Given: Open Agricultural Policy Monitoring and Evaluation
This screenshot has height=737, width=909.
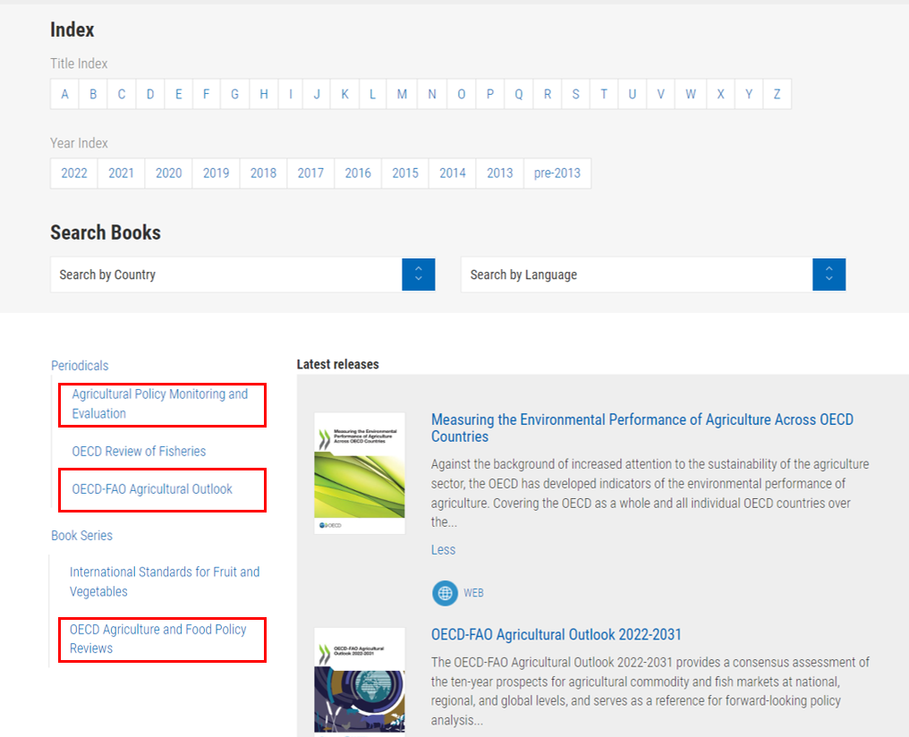Looking at the screenshot, I should (160, 404).
